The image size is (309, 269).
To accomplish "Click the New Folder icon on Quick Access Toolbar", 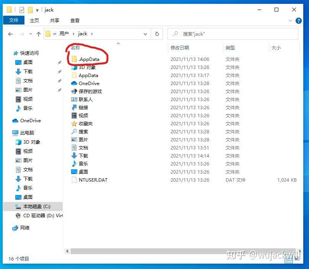I will tap(30, 10).
